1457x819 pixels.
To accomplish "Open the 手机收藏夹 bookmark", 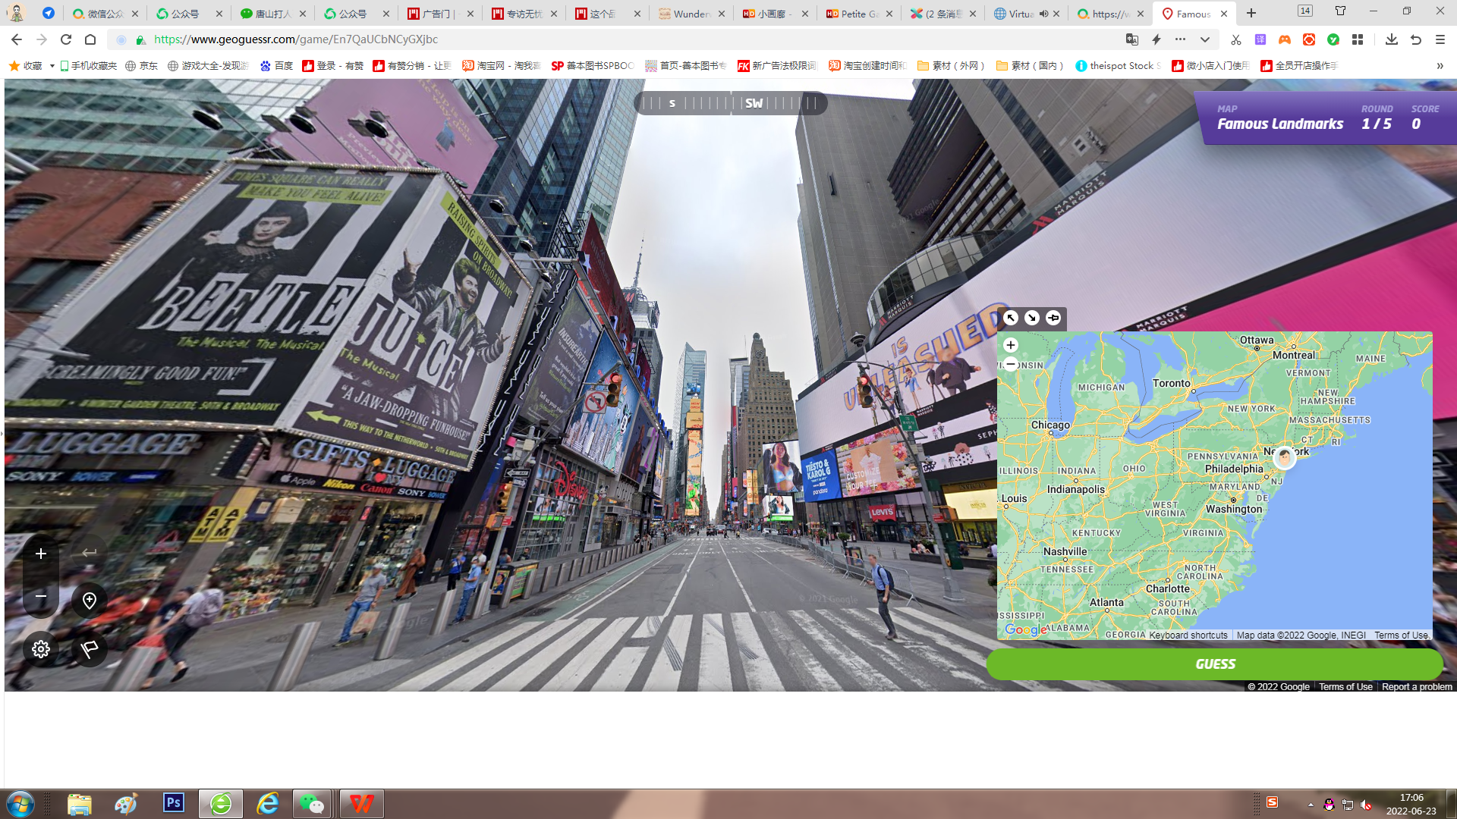I will (x=88, y=66).
